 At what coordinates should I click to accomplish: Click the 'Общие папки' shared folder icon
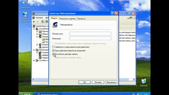[40, 34]
